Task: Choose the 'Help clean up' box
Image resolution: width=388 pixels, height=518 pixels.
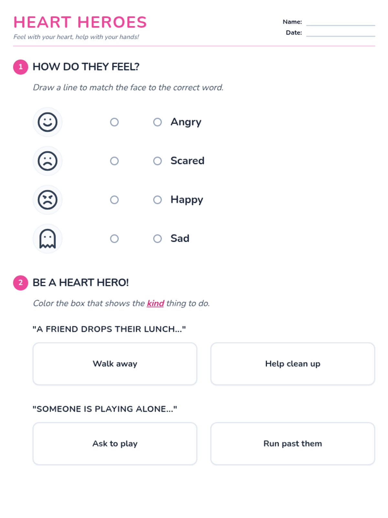Action: (x=293, y=364)
